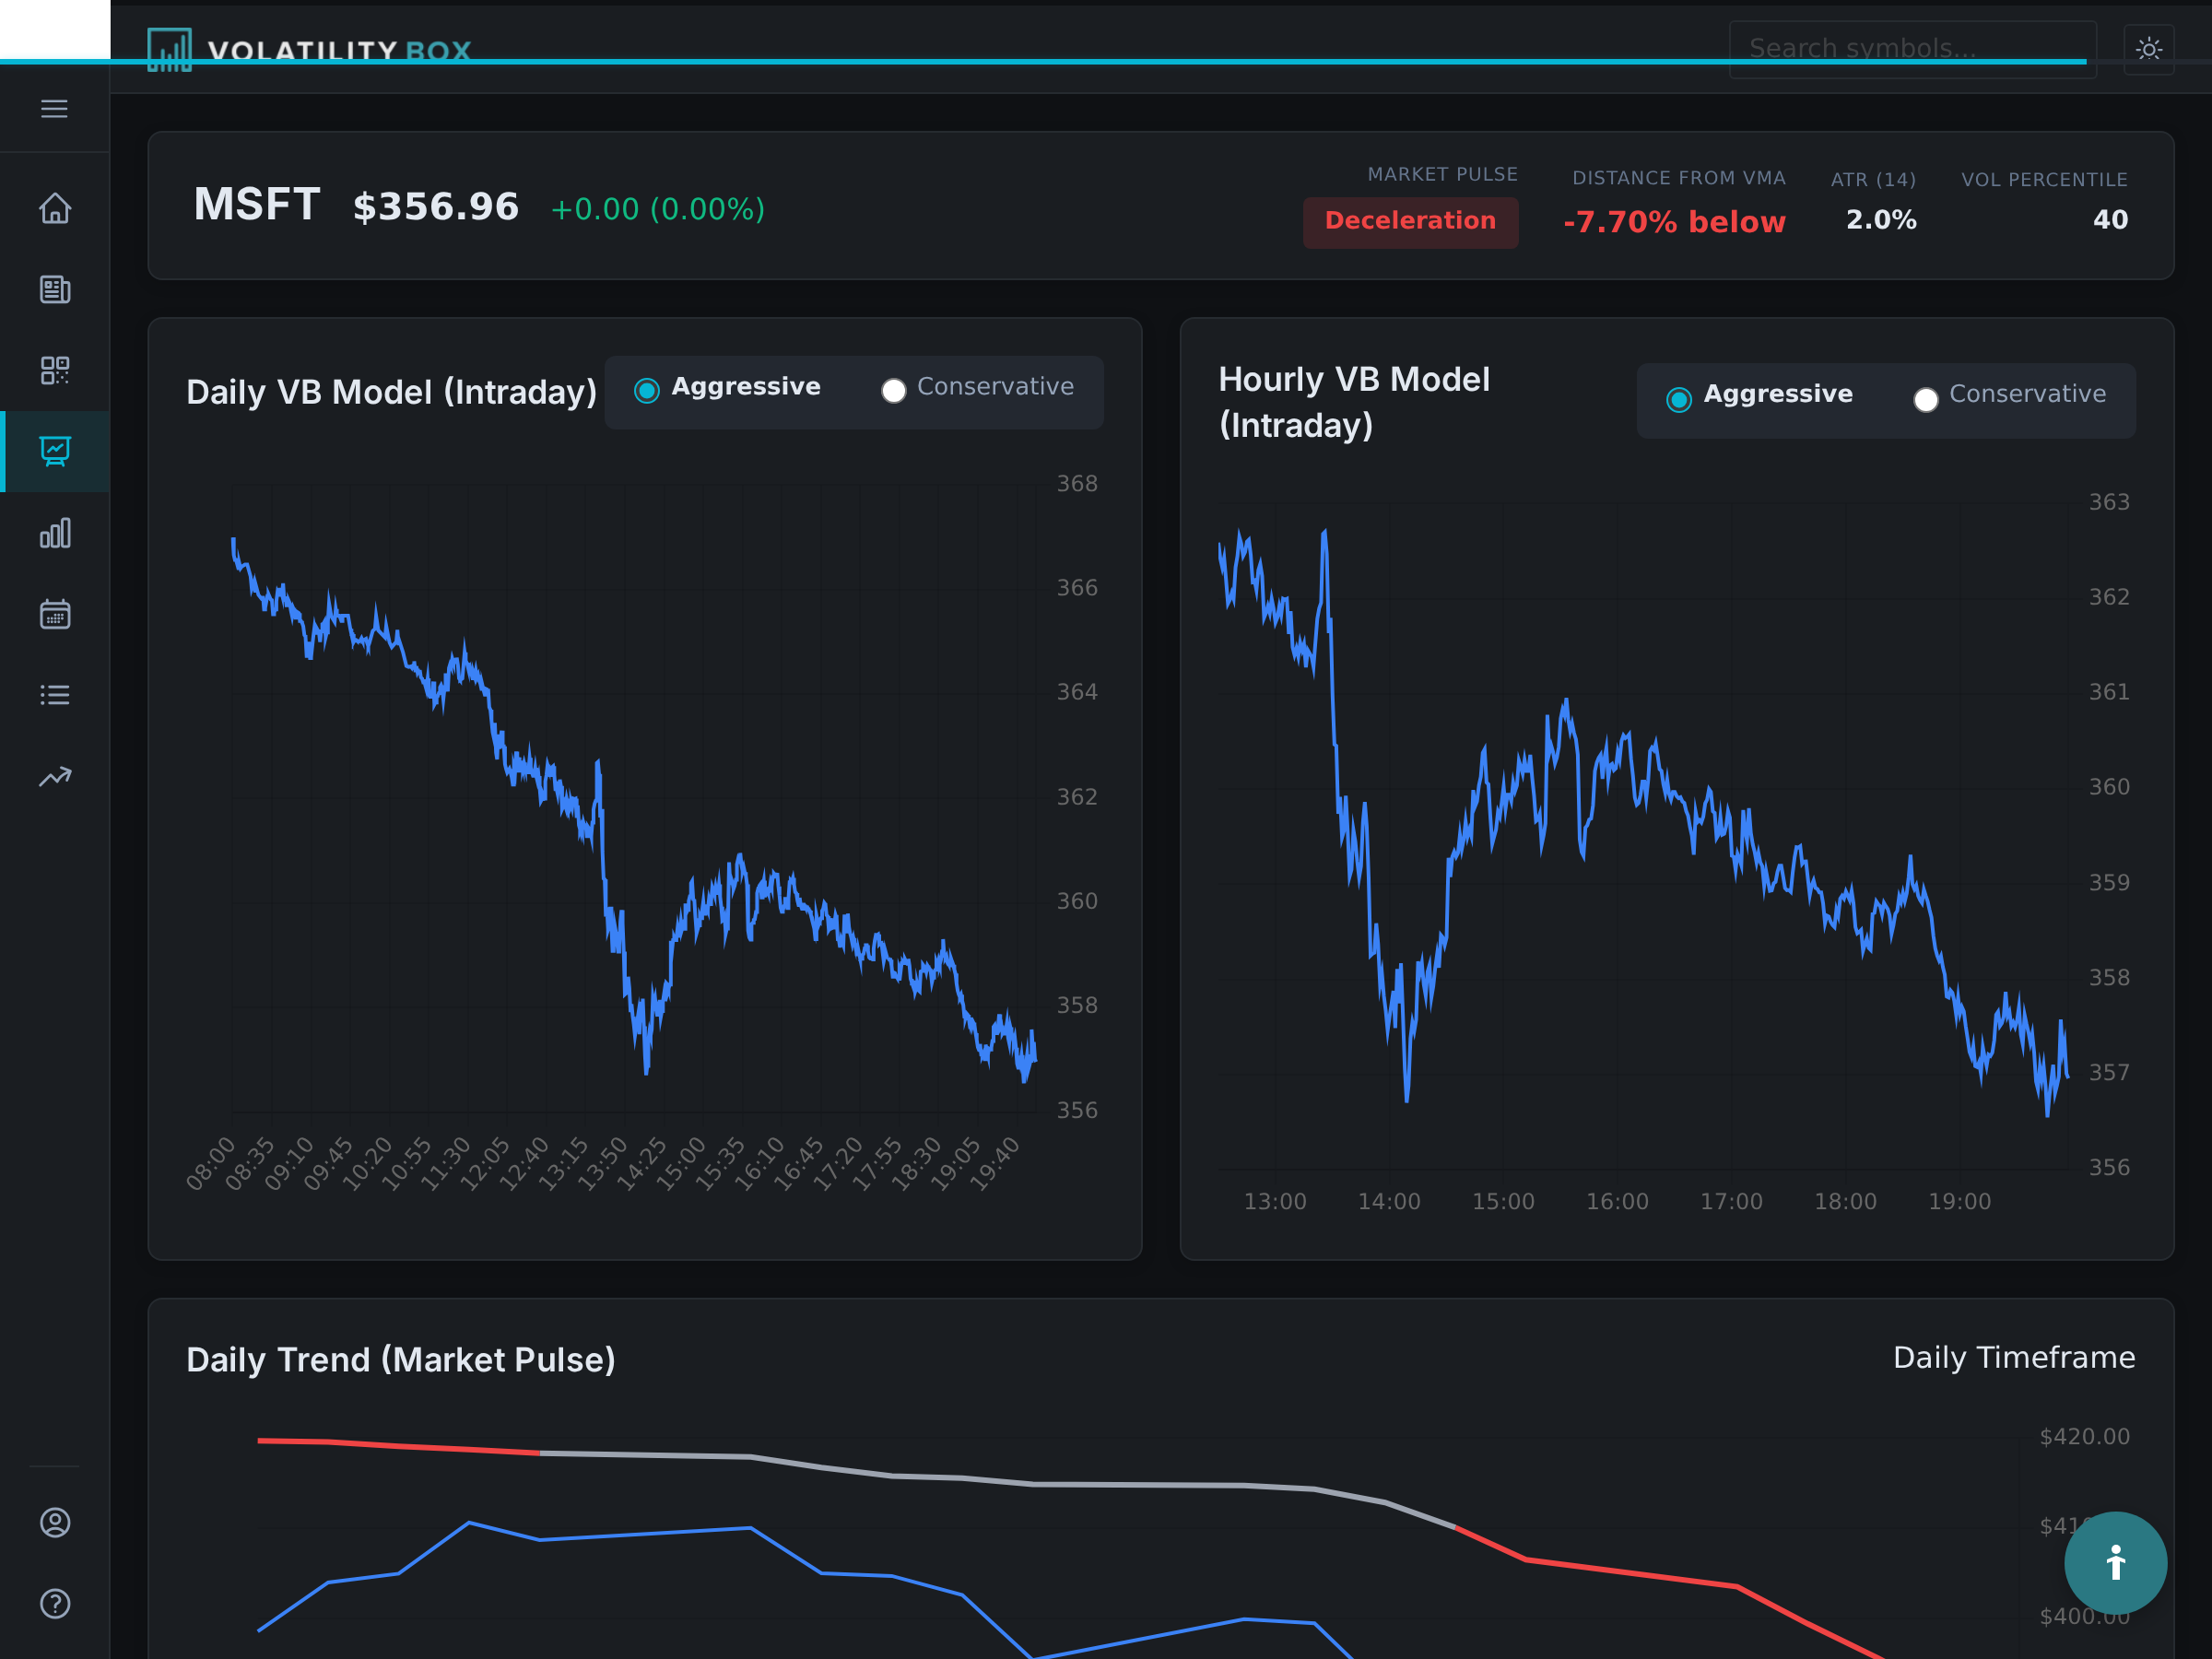Viewport: 2212px width, 1659px height.
Task: Open the bar chart sidebar icon
Action: point(54,533)
